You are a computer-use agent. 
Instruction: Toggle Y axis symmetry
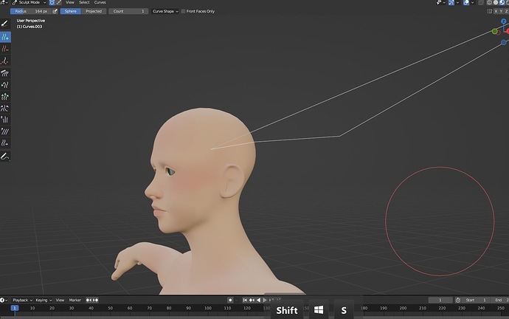coord(501,11)
